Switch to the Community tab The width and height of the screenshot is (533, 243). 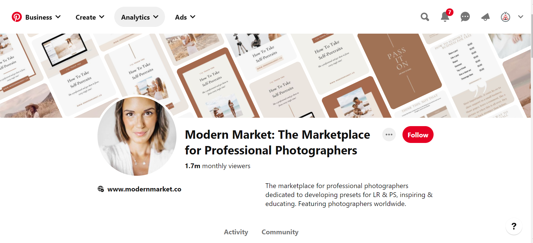pos(280,232)
